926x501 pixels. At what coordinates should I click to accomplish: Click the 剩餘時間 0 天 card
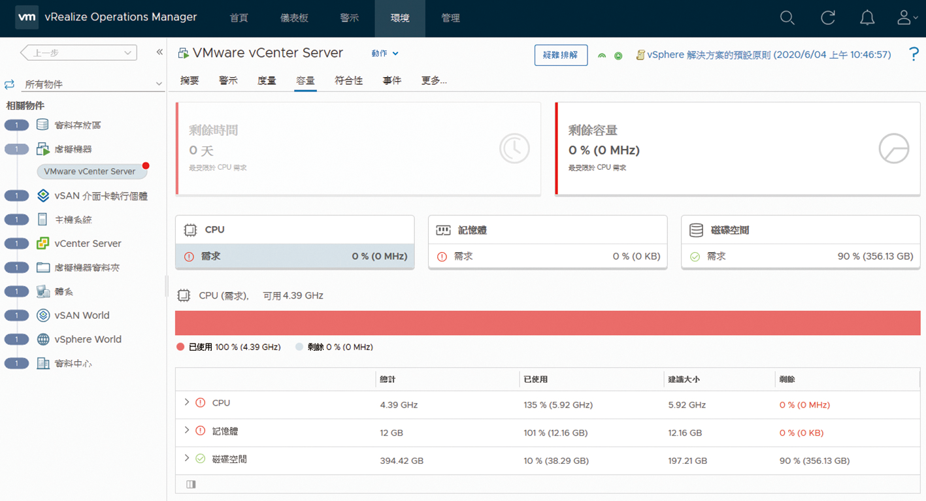(x=358, y=149)
